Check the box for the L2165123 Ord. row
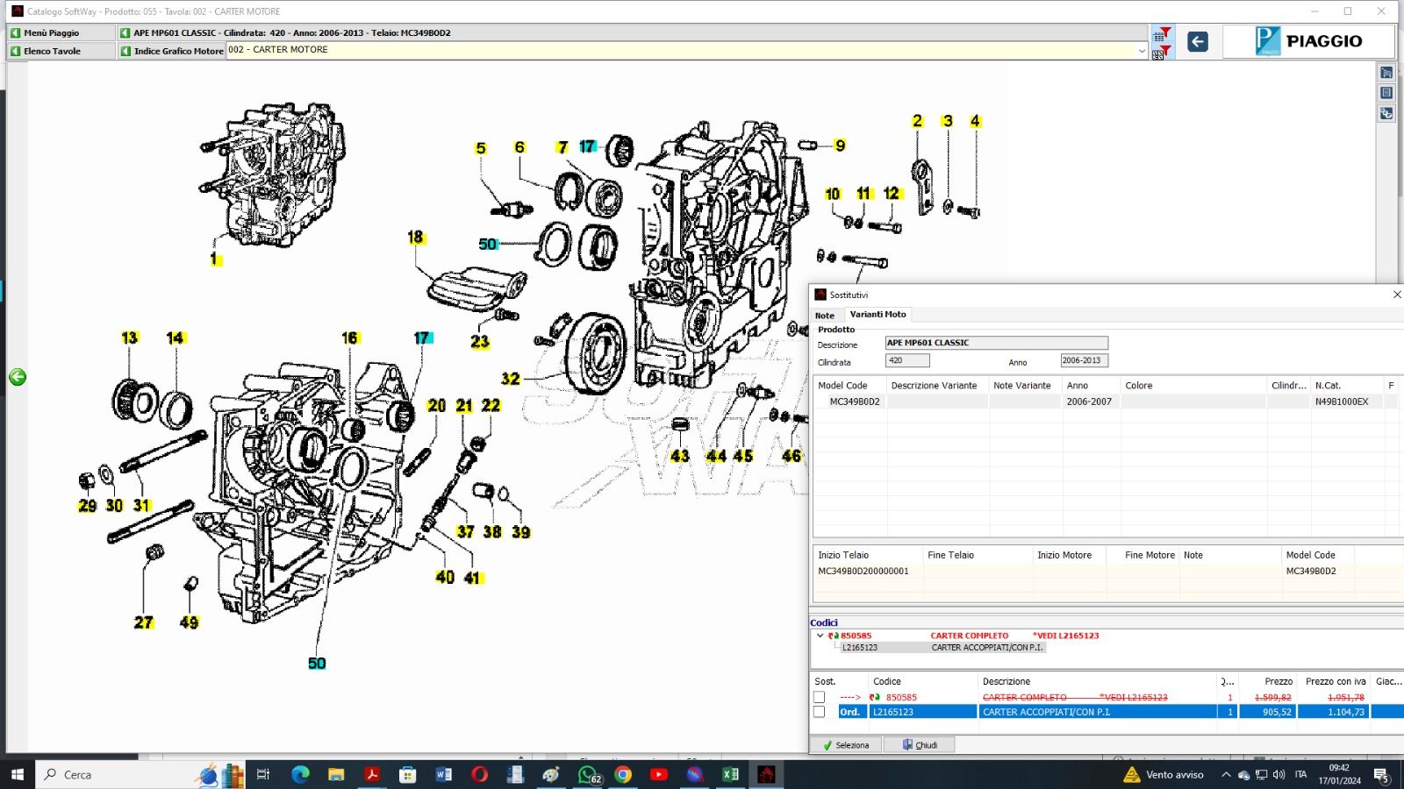This screenshot has width=1404, height=789. click(819, 712)
